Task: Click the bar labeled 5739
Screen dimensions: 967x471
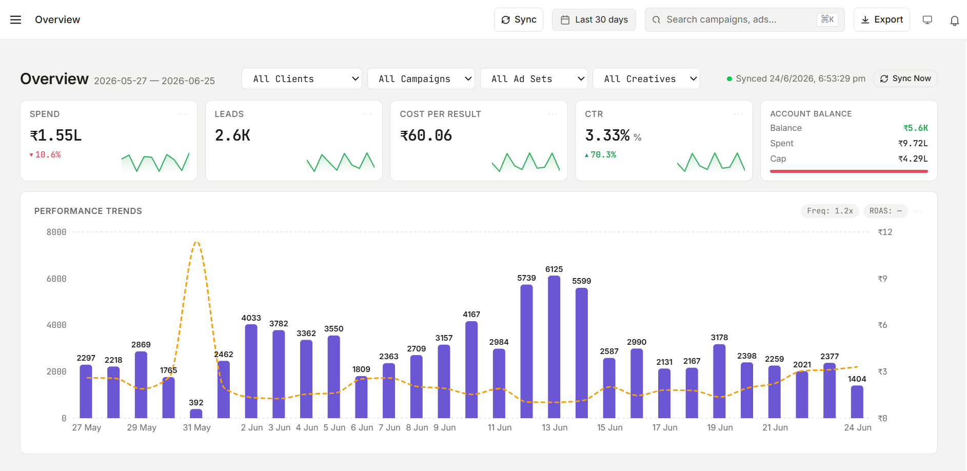Action: (x=526, y=351)
